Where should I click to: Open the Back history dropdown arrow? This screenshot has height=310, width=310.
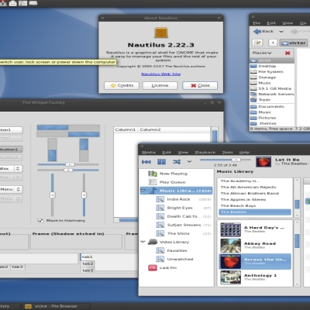pos(281,32)
